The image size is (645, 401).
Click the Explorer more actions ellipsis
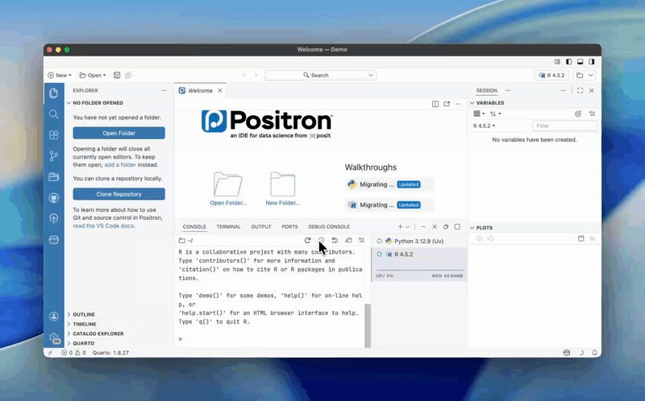click(164, 90)
